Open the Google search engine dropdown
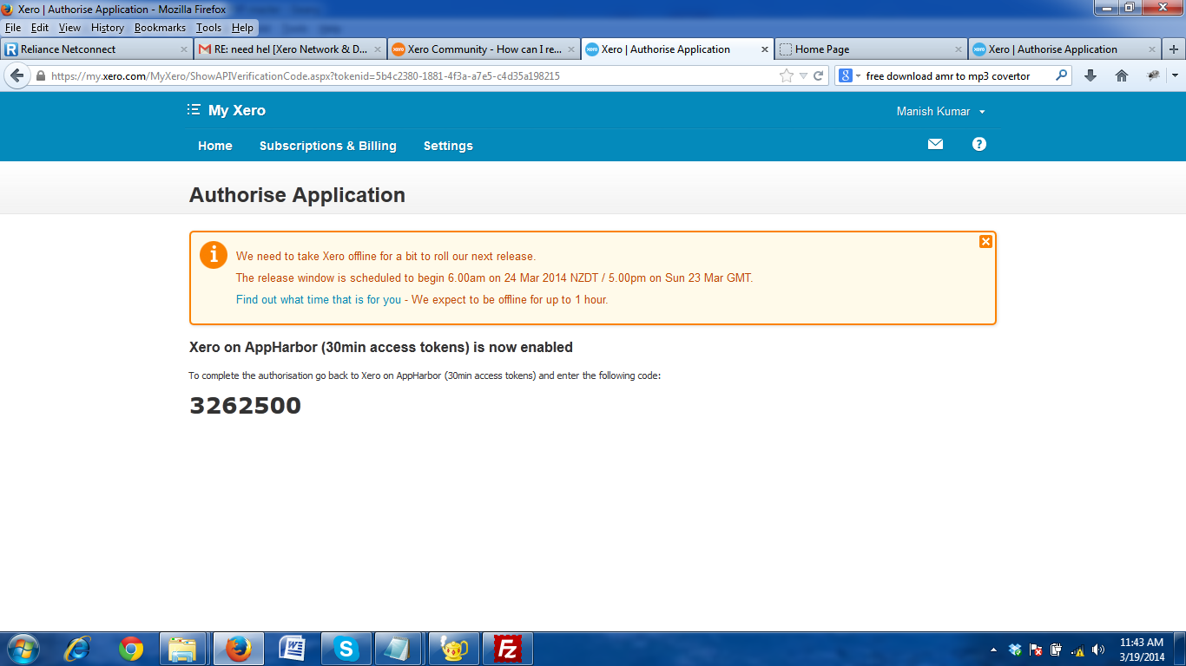This screenshot has height=666, width=1186. [850, 75]
